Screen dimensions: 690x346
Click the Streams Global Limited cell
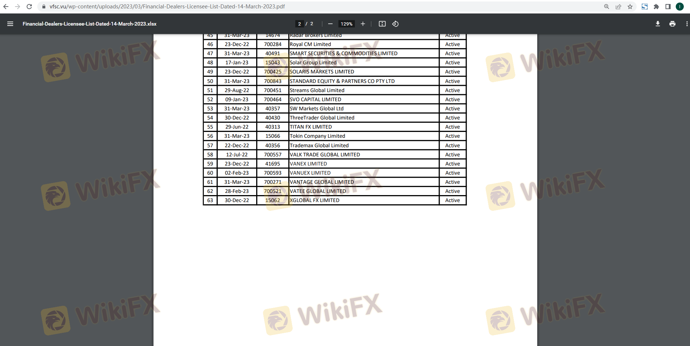317,90
